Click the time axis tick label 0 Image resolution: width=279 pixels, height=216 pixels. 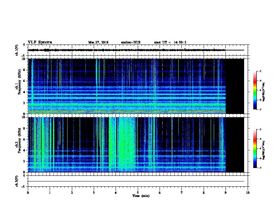(x=28, y=192)
